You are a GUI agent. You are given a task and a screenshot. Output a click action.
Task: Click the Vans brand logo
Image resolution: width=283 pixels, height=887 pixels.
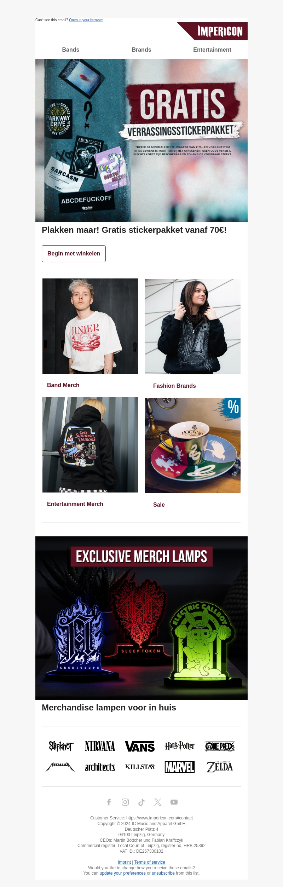(140, 747)
